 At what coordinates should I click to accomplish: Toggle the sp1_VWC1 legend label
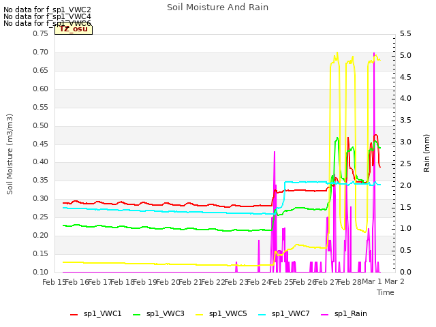(103, 313)
